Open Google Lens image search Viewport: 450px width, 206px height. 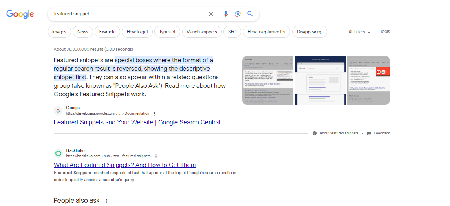pyautogui.click(x=238, y=14)
